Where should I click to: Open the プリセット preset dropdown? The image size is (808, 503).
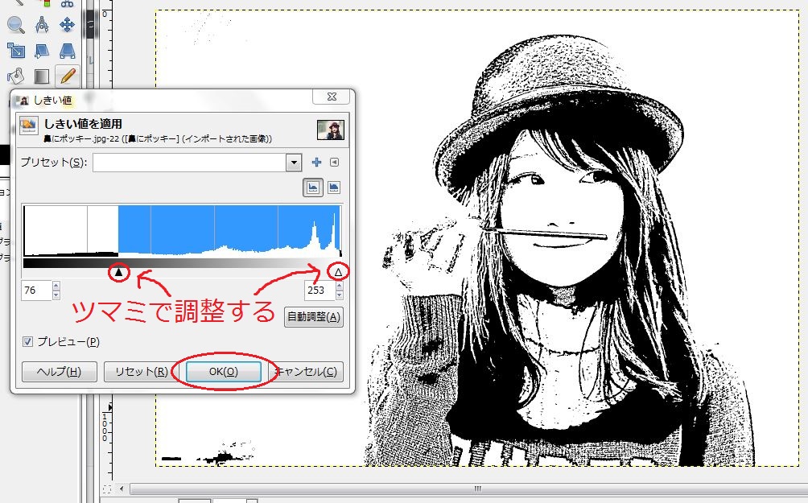294,162
